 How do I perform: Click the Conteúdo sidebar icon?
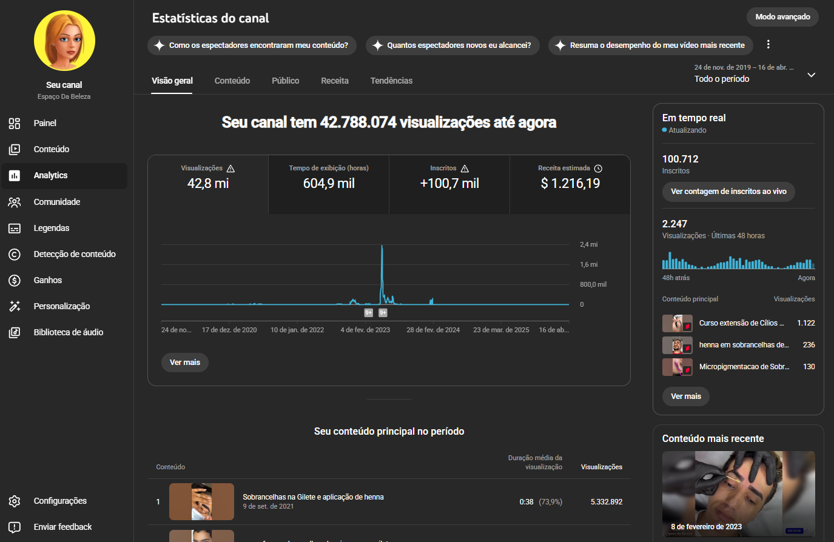click(15, 149)
